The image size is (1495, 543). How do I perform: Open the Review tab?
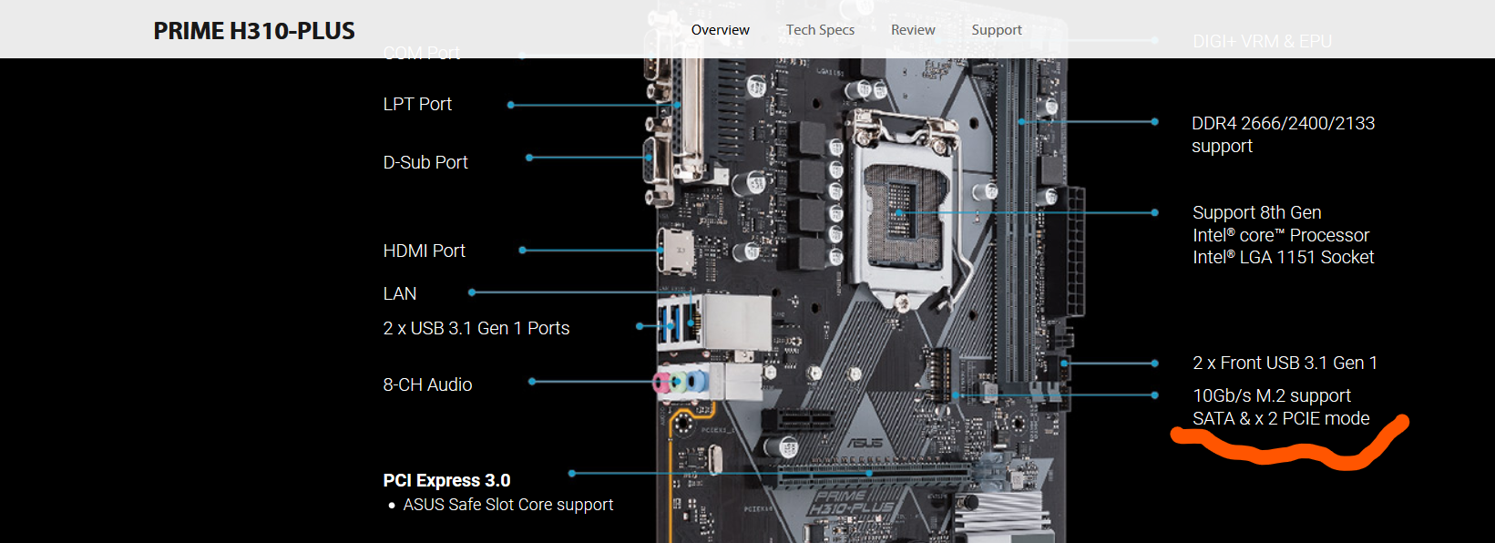[913, 30]
